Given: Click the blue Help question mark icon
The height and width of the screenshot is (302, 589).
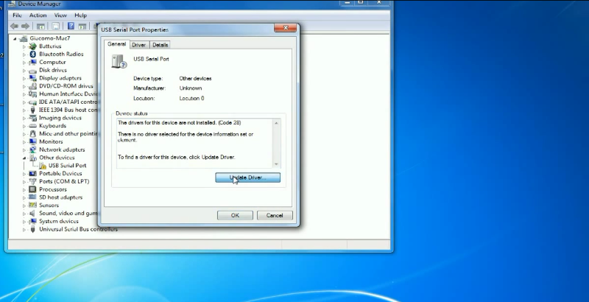Looking at the screenshot, I should [x=71, y=26].
